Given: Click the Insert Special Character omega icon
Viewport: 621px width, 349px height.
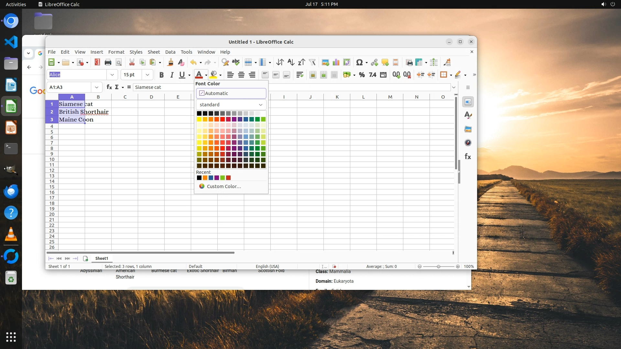Looking at the screenshot, I should pyautogui.click(x=359, y=62).
